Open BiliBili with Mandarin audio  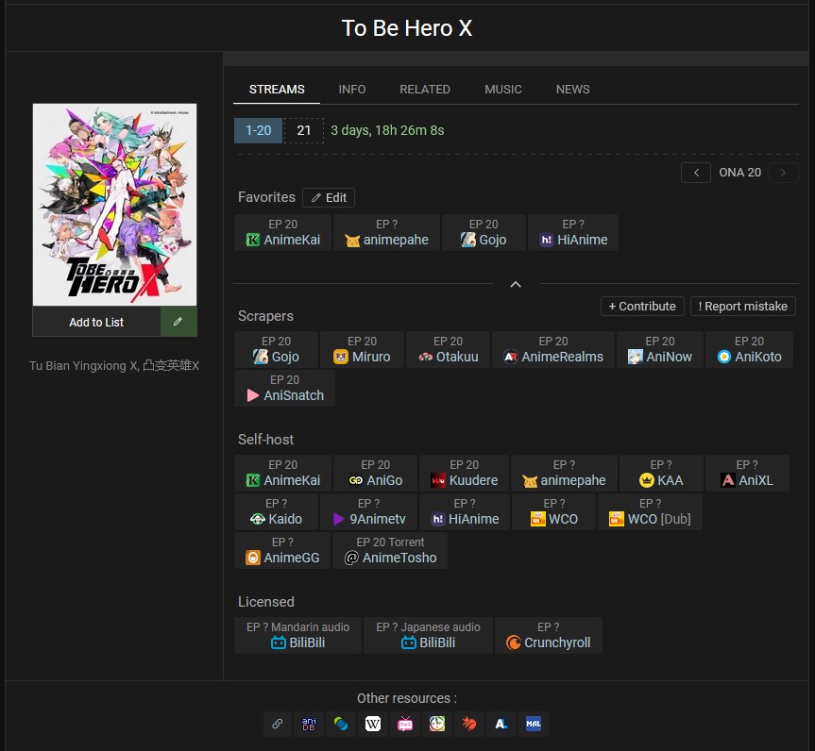point(297,635)
